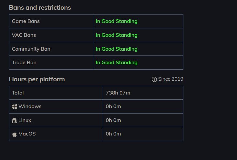
Task: Click the Trade Ban label
Action: 24,63
